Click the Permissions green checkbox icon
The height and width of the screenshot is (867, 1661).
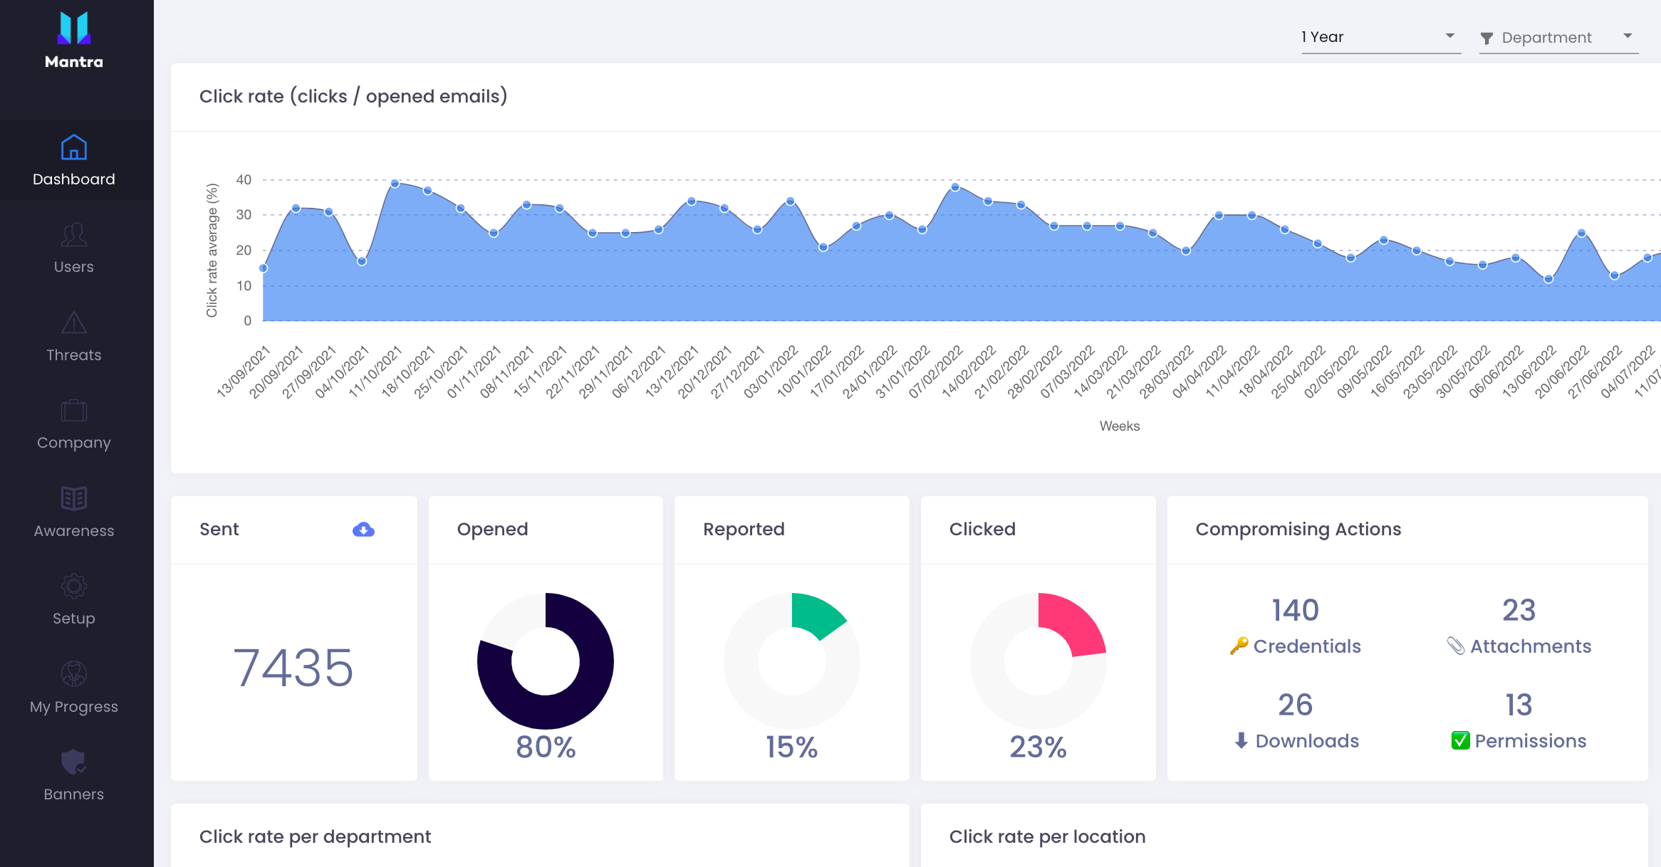(1460, 740)
